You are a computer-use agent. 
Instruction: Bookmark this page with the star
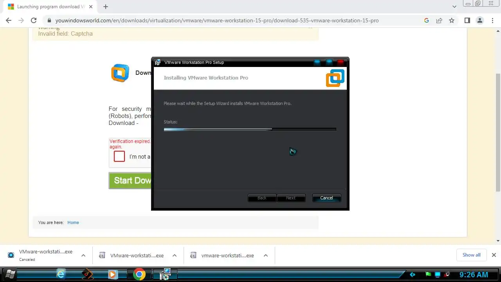452,20
